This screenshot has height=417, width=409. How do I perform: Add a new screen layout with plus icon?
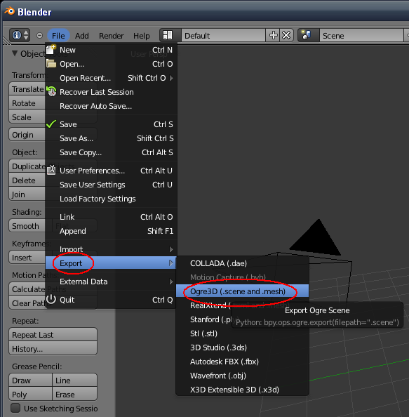pyautogui.click(x=273, y=35)
